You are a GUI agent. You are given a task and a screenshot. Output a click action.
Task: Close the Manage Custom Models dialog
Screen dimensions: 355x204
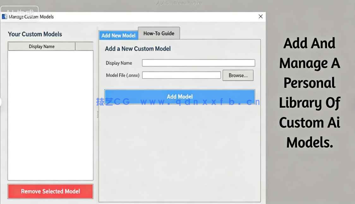point(260,16)
